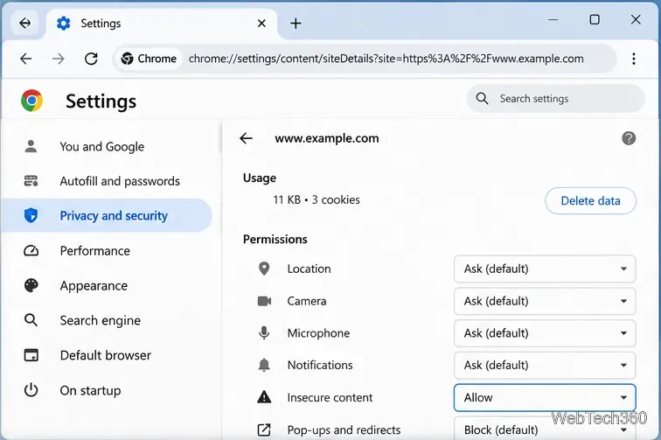The width and height of the screenshot is (661, 440).
Task: Click the Camera icon
Action: [264, 301]
